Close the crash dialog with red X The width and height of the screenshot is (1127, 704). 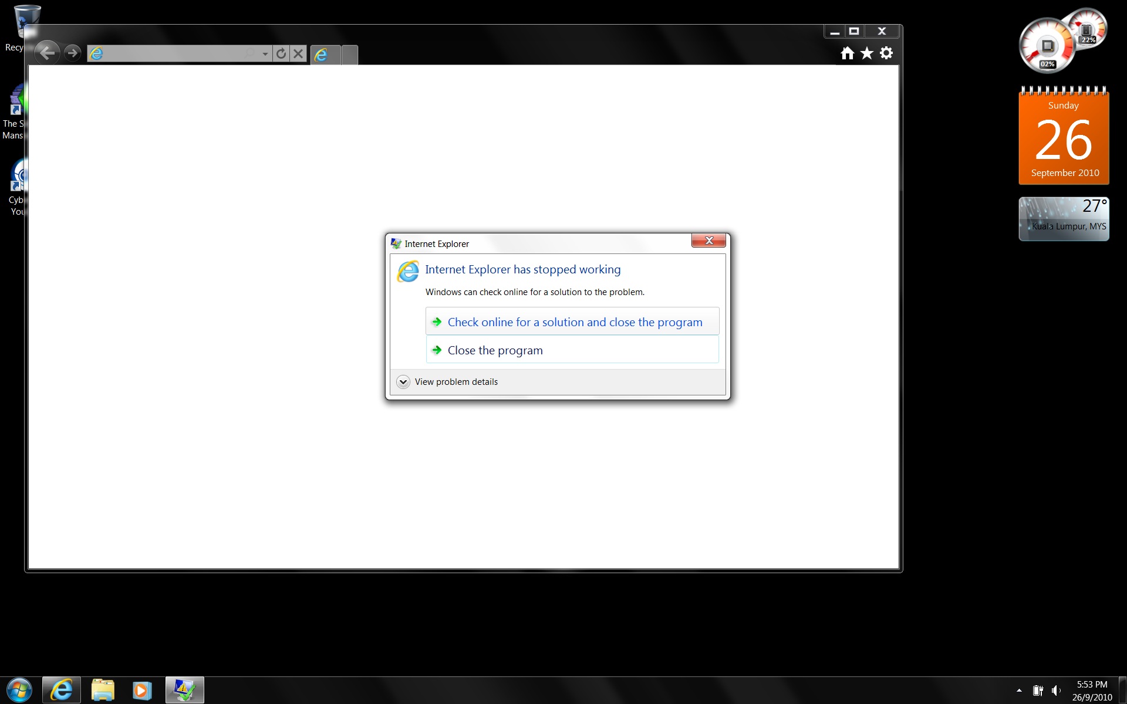(708, 241)
